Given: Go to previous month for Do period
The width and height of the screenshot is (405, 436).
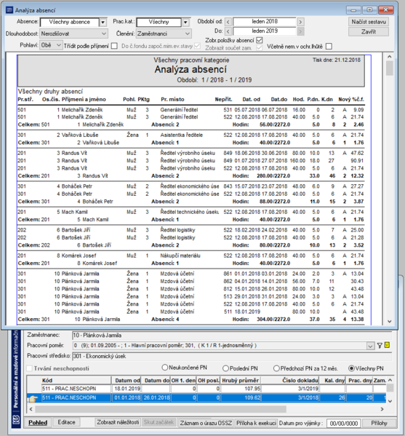Looking at the screenshot, I should point(228,31).
